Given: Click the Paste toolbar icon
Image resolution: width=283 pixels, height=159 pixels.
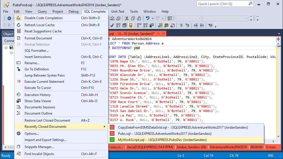Looking at the screenshot, I should [139, 18].
